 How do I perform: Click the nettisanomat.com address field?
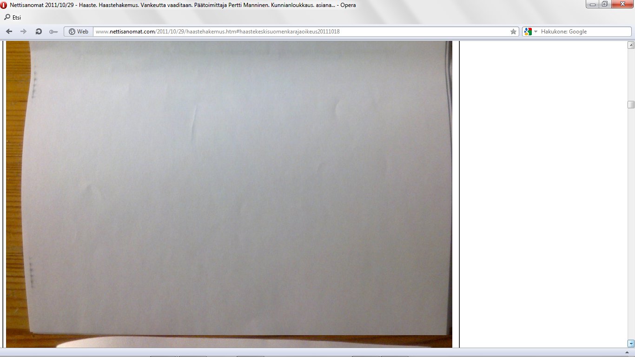(x=298, y=32)
